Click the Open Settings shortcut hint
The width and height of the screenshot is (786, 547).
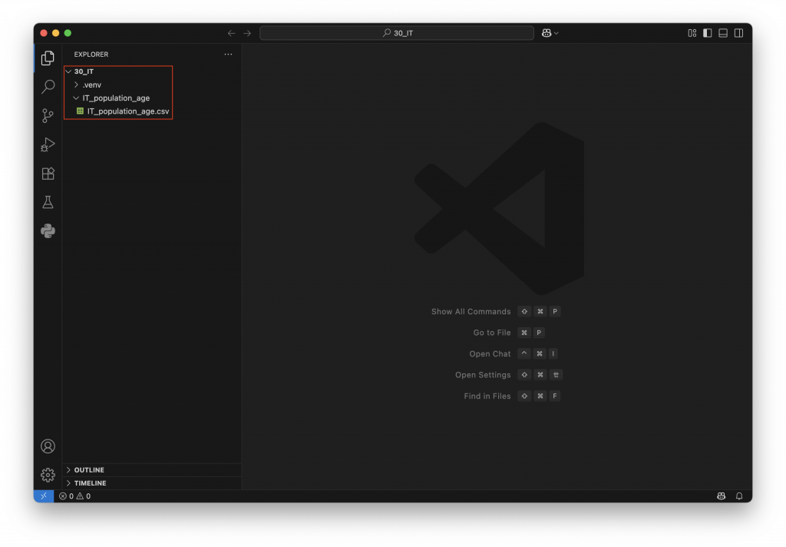pos(508,374)
